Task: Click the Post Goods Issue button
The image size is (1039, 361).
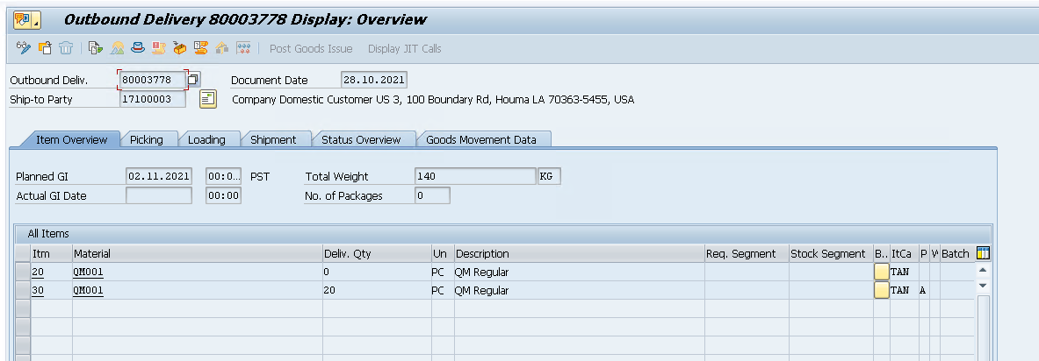Action: pos(311,48)
